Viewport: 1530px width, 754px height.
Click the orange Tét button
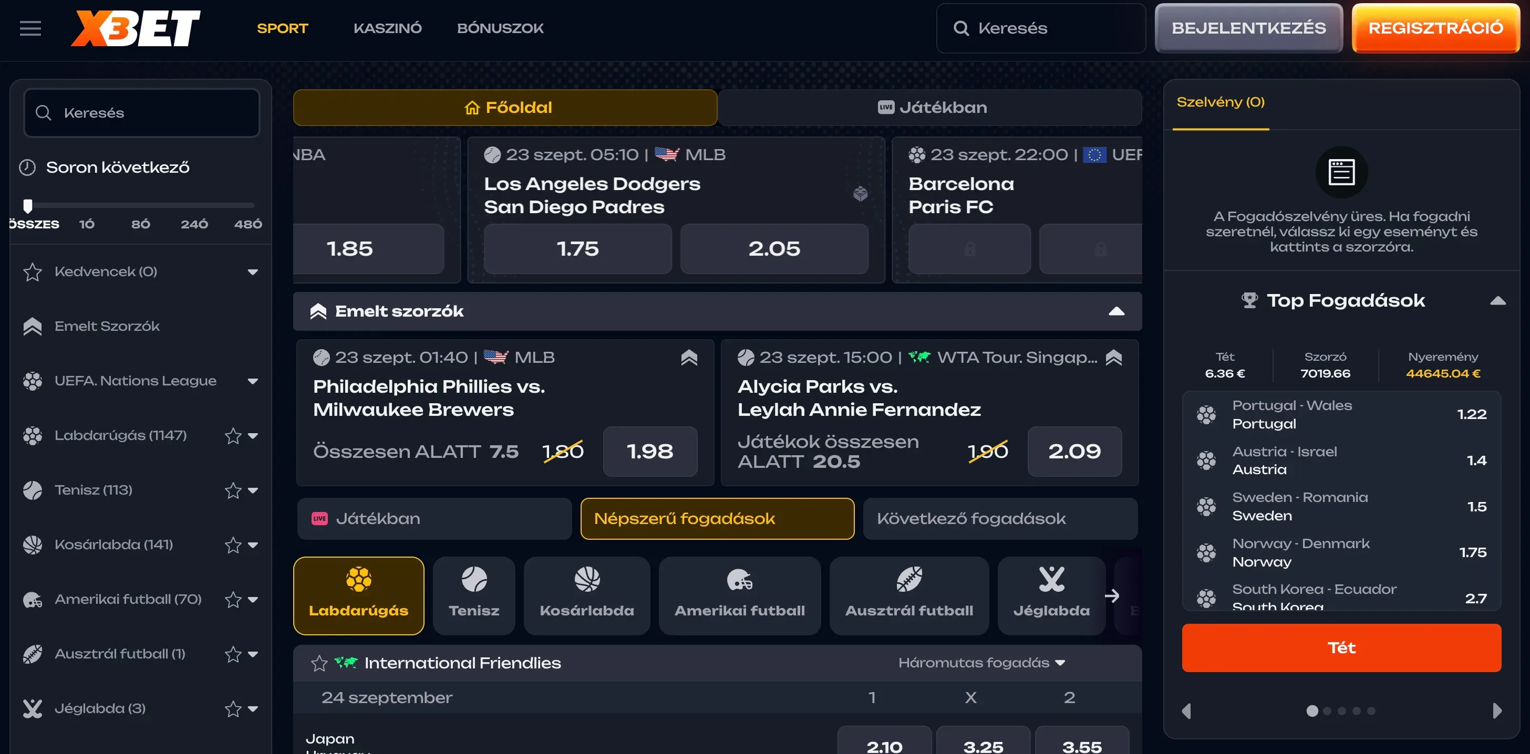pos(1341,648)
